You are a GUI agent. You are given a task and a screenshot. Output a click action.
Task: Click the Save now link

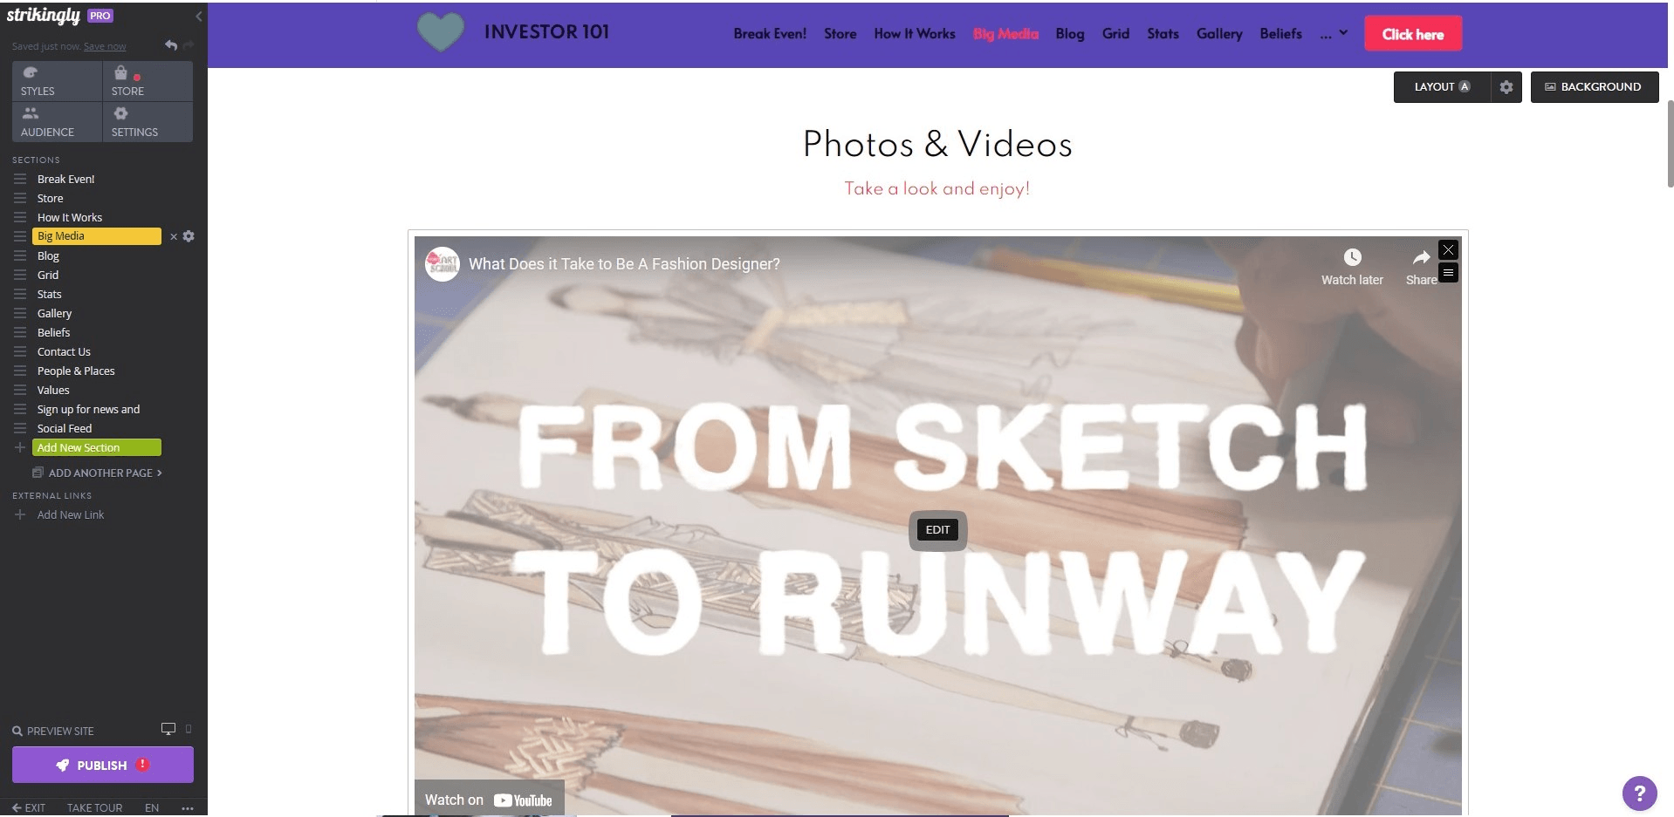coord(105,46)
